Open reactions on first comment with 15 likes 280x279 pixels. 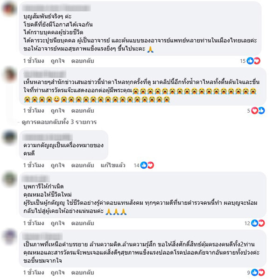tap(253, 61)
